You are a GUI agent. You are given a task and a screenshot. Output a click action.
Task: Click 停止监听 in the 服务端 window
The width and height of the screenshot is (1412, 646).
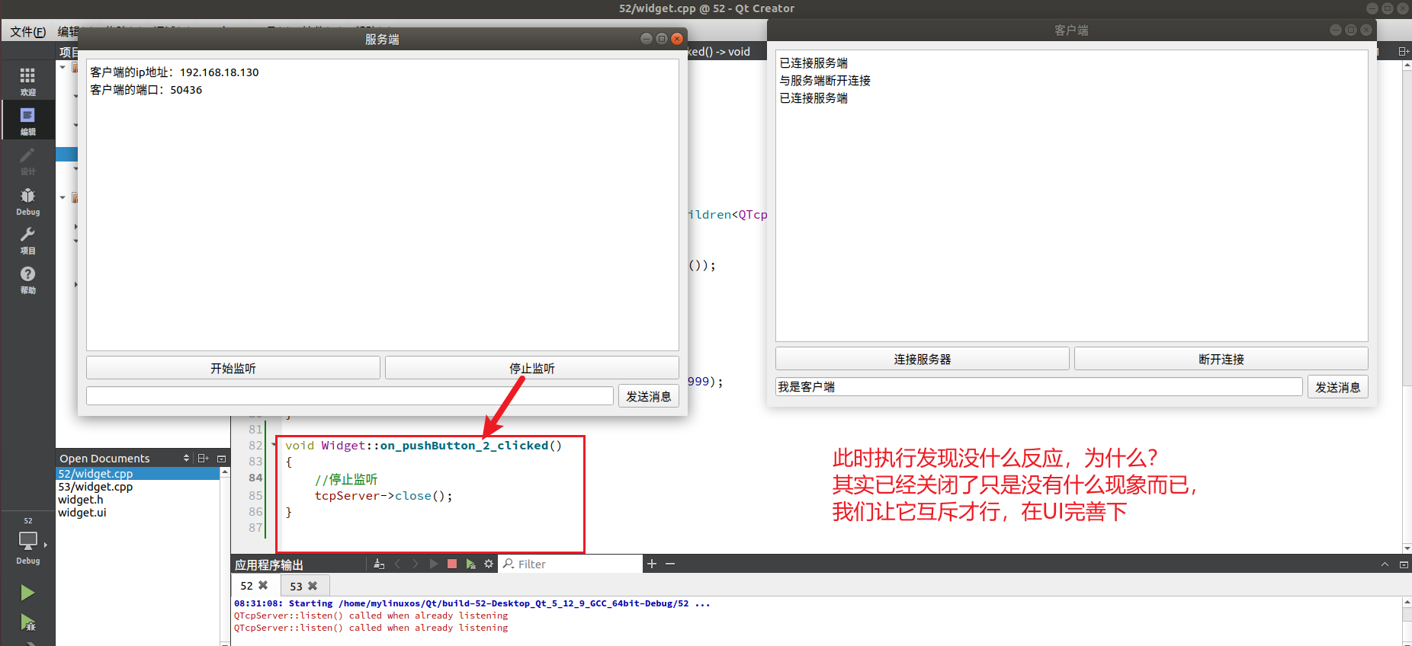click(532, 368)
